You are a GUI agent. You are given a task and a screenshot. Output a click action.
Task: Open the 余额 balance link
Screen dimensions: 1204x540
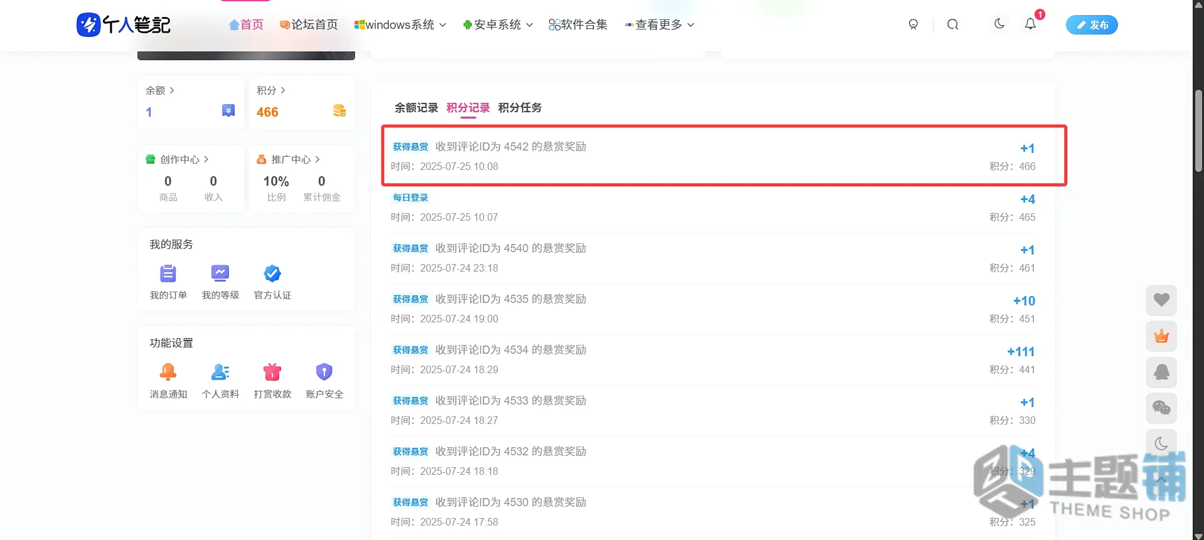pos(160,90)
